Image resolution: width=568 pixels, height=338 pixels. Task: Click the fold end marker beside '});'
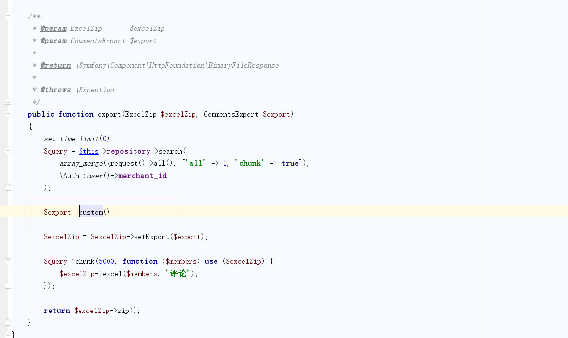pos(8,286)
